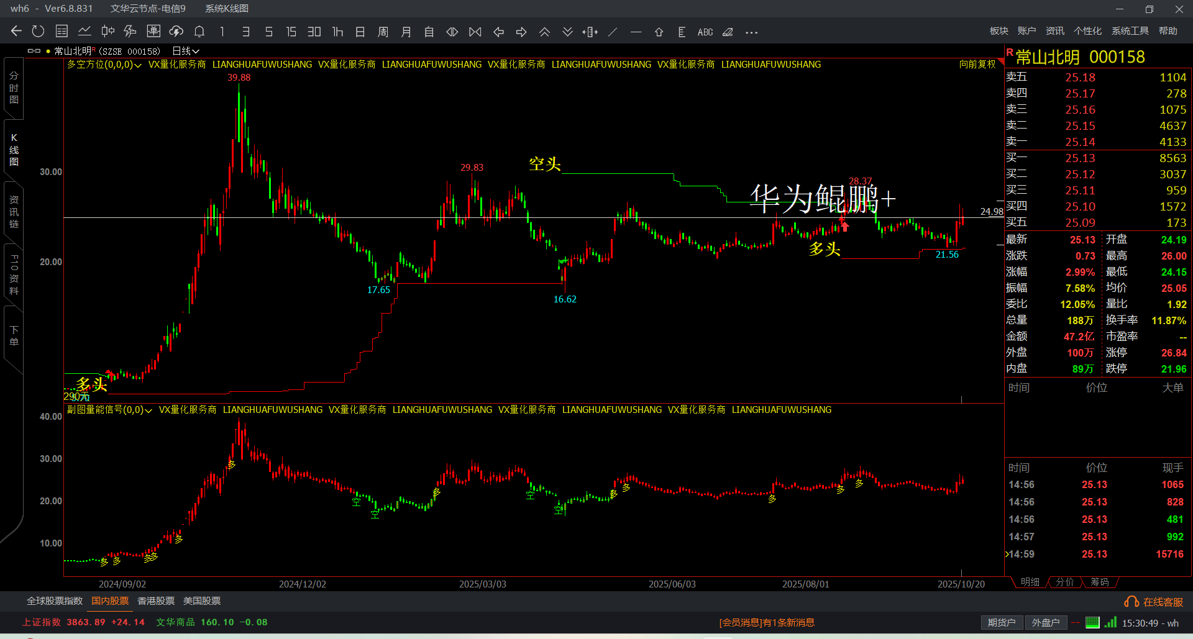The height and width of the screenshot is (639, 1193).
Task: Switch to the 明细 tab
Action: [x=1030, y=582]
